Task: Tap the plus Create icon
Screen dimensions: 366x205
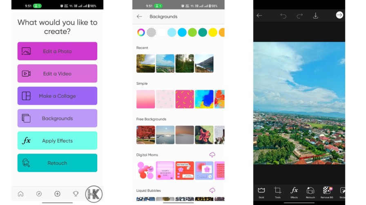Action: click(x=57, y=194)
